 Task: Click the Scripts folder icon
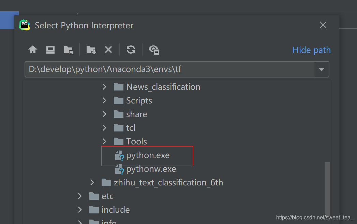[x=118, y=100]
